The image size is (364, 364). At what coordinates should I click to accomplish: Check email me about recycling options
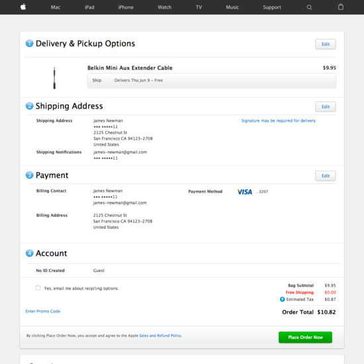click(38, 288)
